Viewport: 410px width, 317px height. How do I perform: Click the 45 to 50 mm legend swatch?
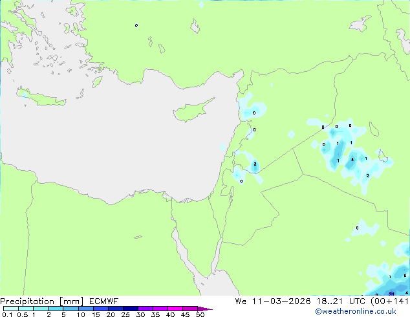pos(190,309)
